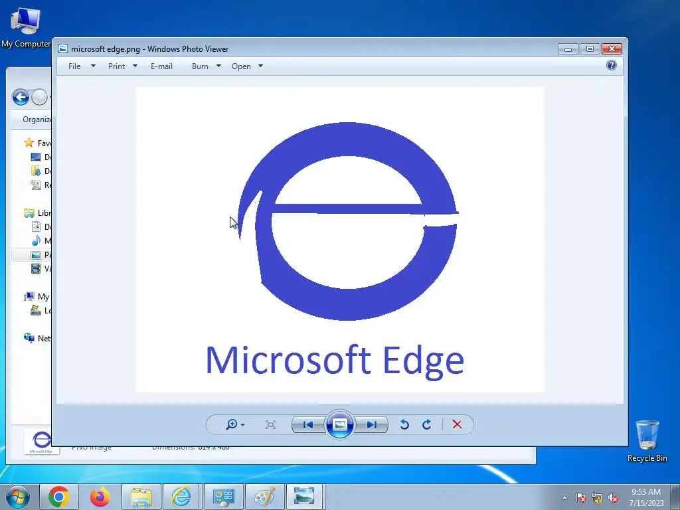This screenshot has width=680, height=510.
Task: Click the displayed Microsoft Edge image
Action: click(x=340, y=239)
